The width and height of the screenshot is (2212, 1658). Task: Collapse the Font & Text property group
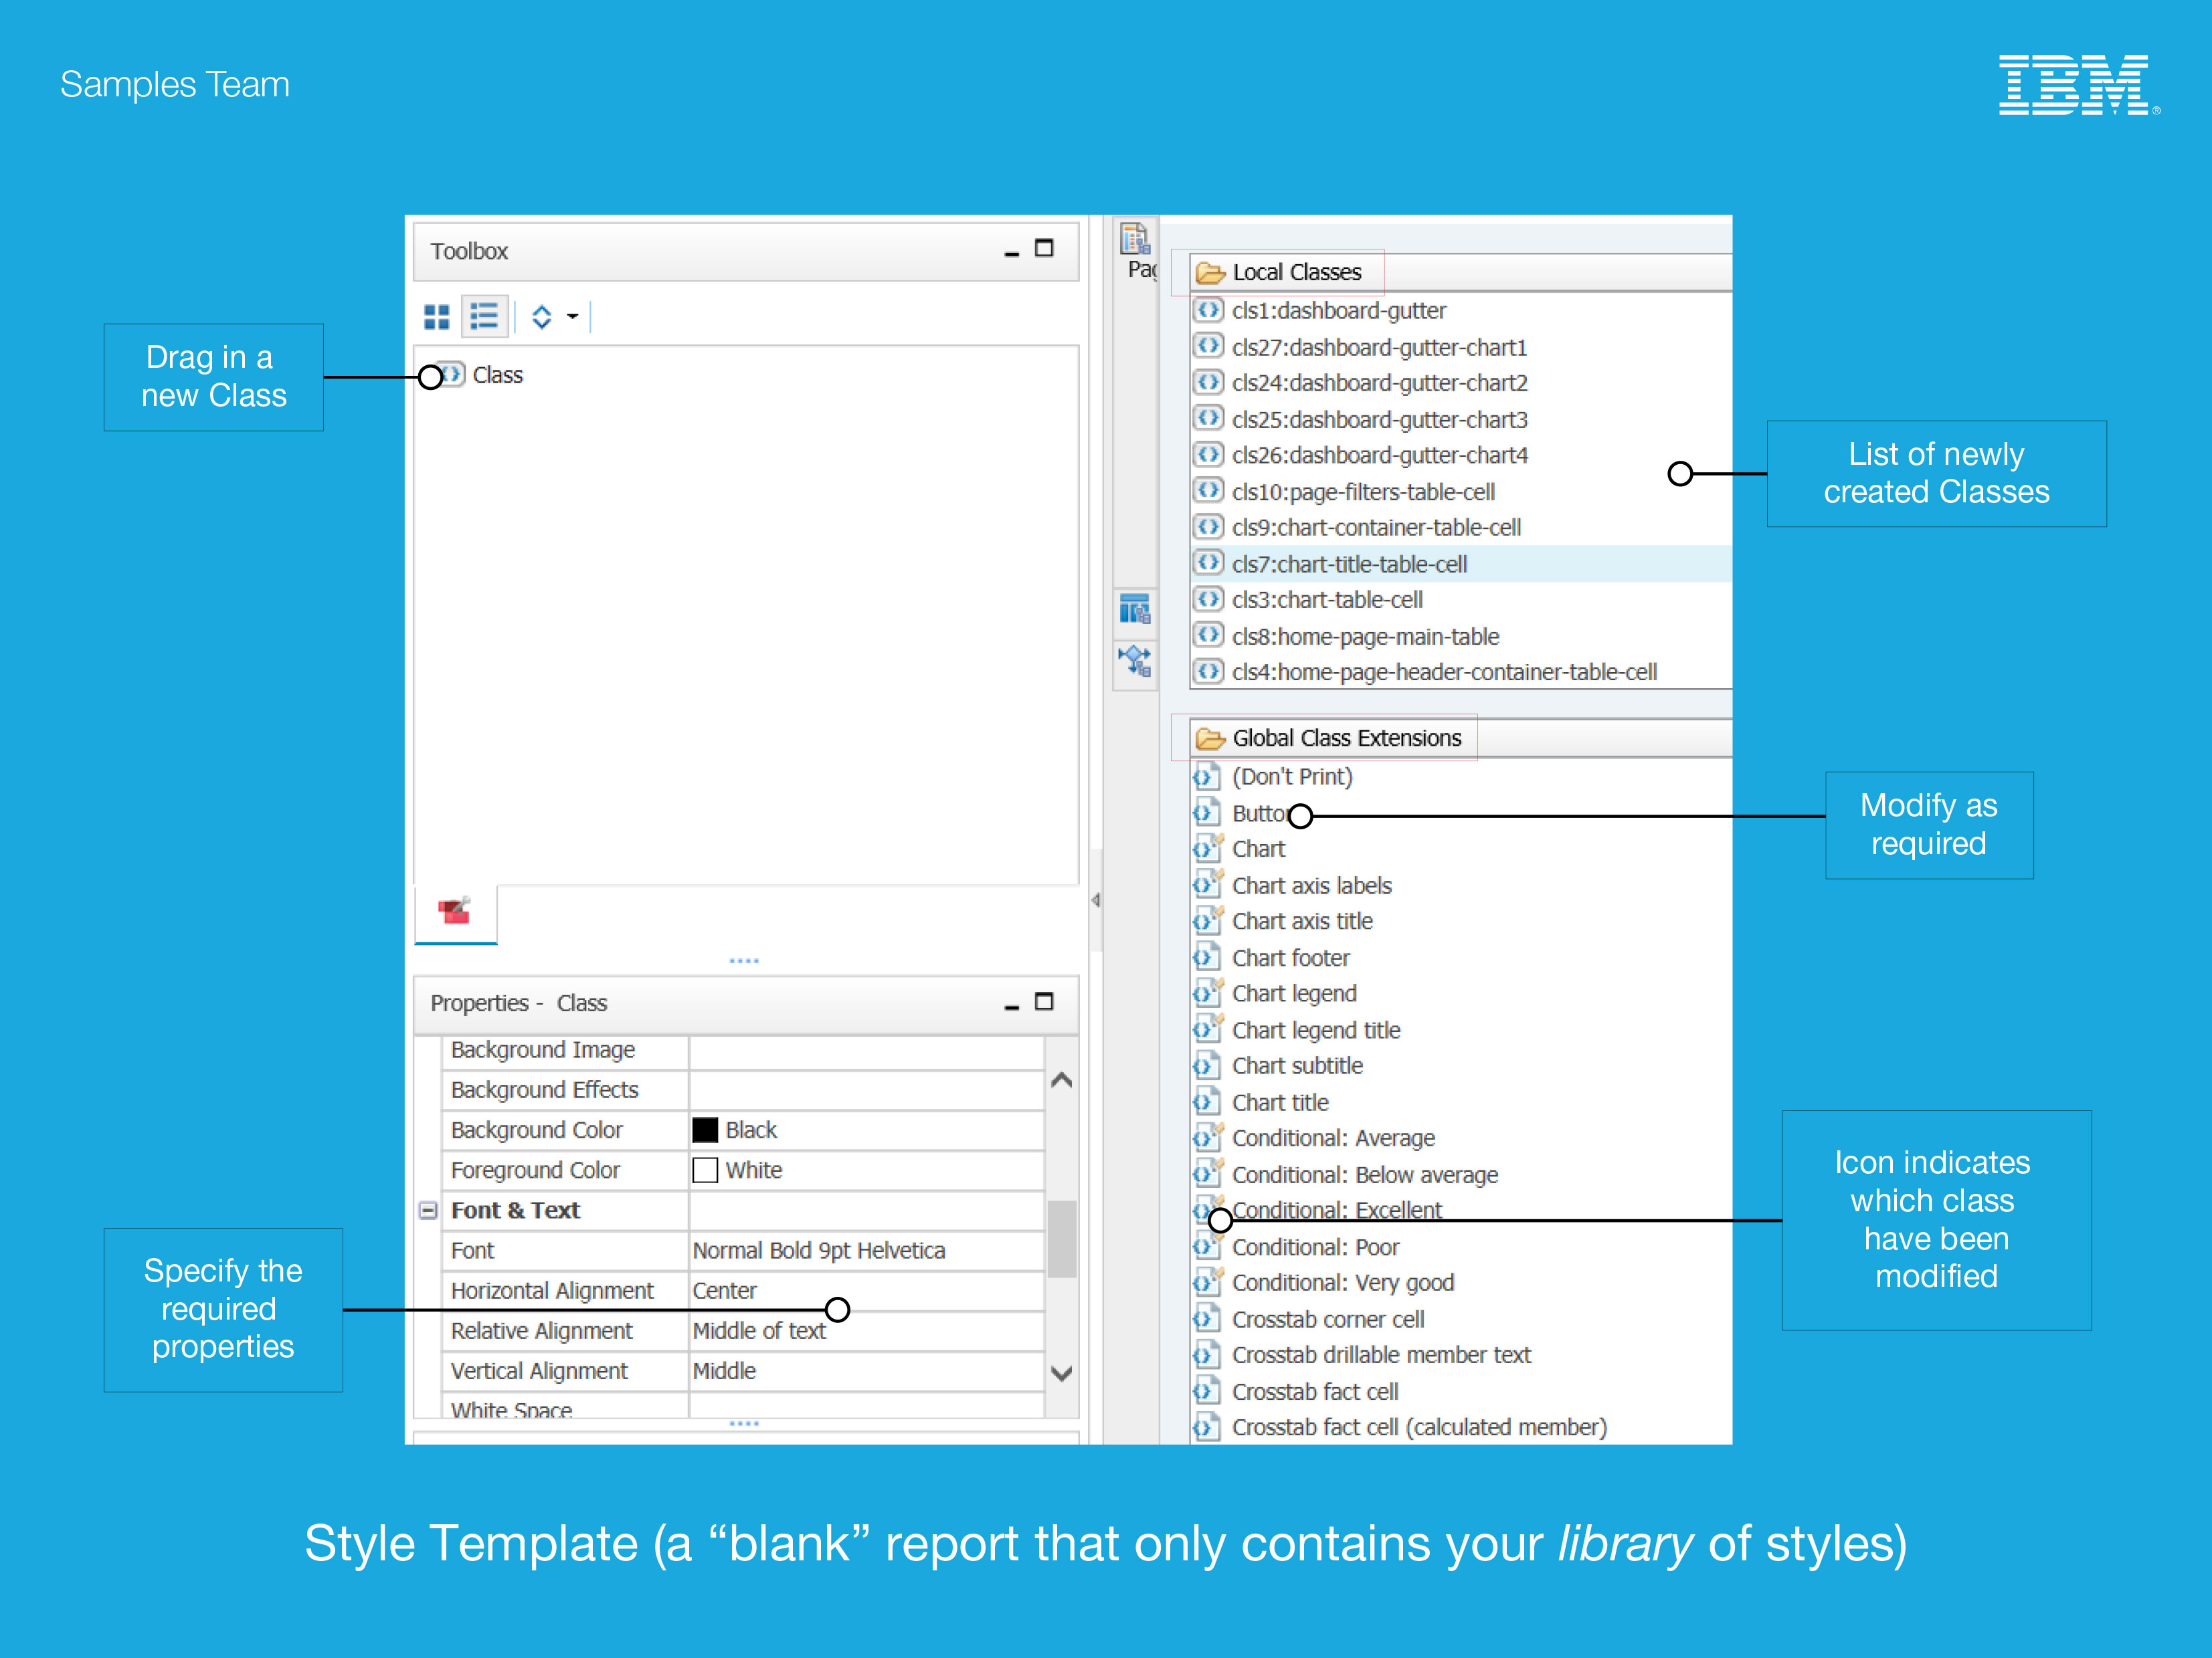coord(428,1211)
